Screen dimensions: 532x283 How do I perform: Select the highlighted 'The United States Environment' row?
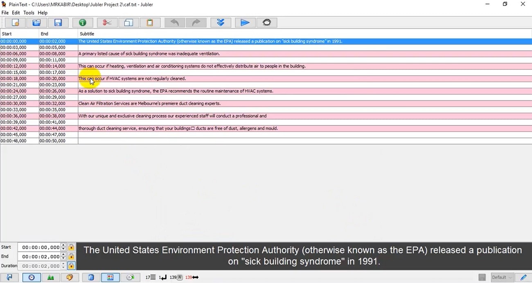[x=266, y=41]
